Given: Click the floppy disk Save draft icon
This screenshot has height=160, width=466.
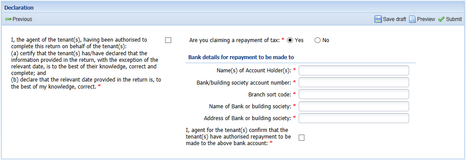Looking at the screenshot, I should click(x=378, y=19).
